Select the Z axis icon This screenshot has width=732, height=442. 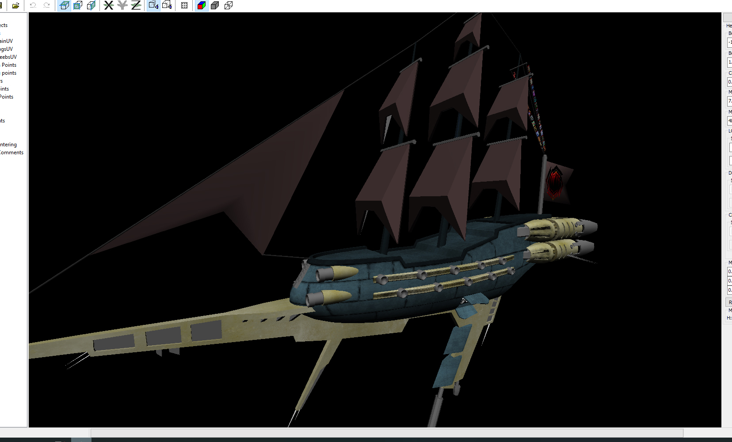pyautogui.click(x=136, y=5)
